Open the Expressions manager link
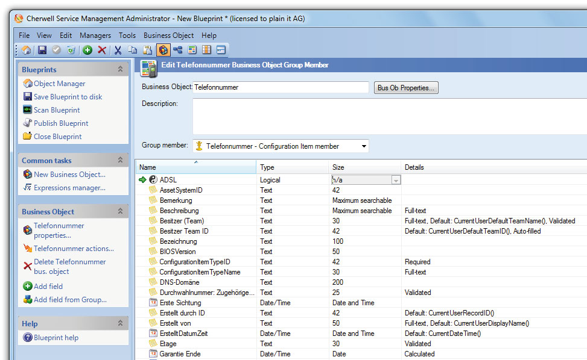This screenshot has height=360, width=587. tap(69, 187)
